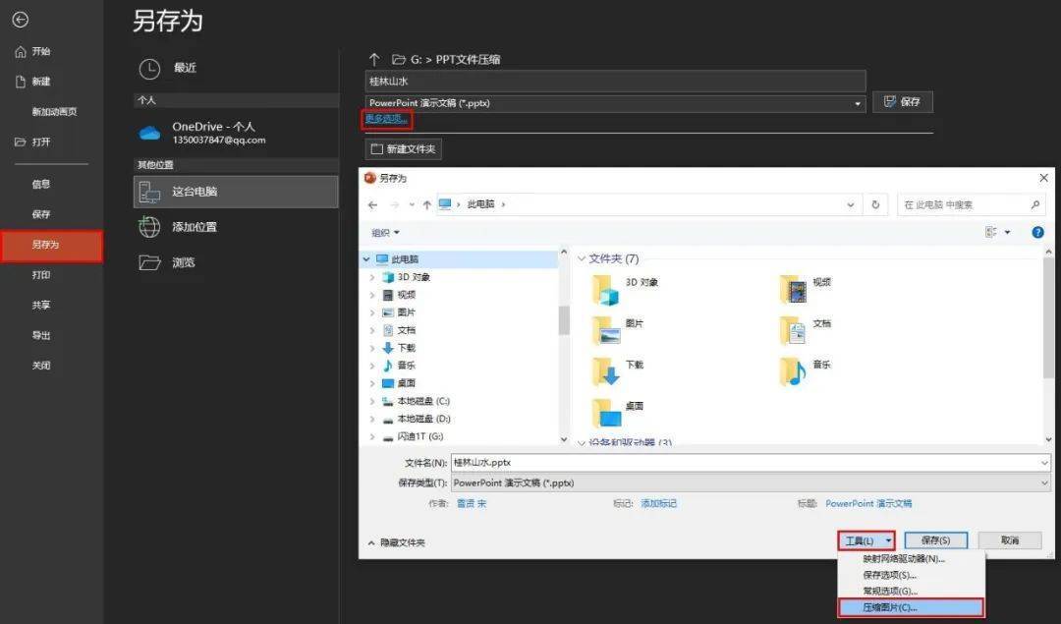The image size is (1061, 624).
Task: Expand 本地磁盘 (D:) tree node
Action: (372, 419)
